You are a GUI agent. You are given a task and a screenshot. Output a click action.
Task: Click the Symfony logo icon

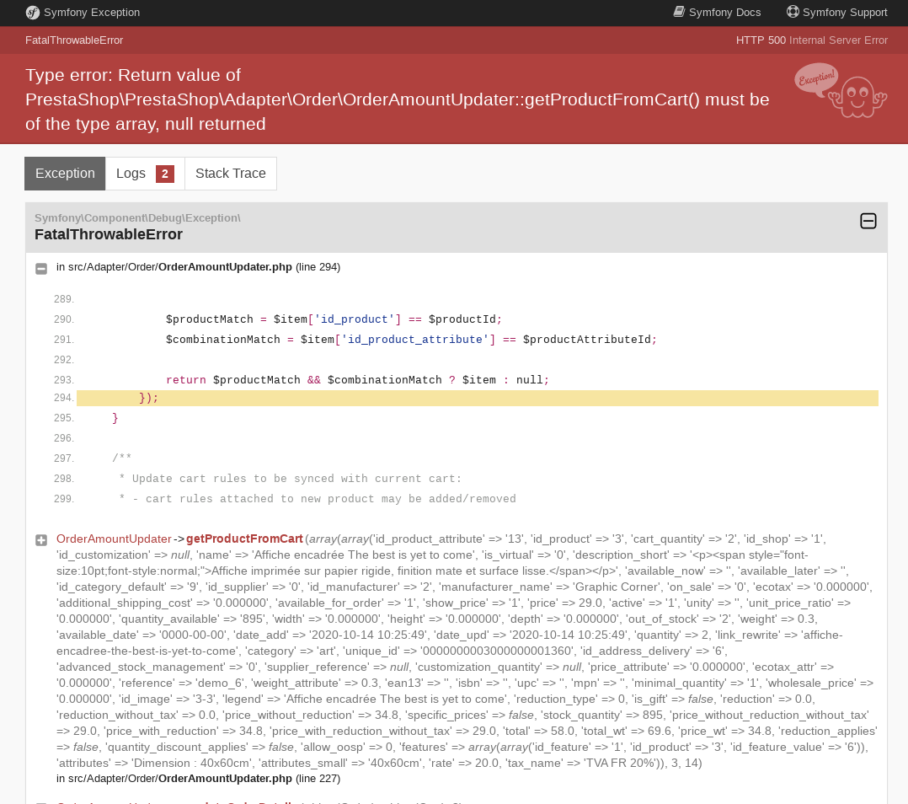pos(32,13)
